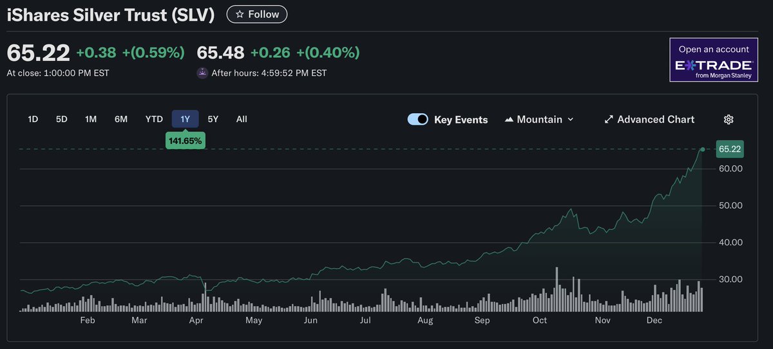773x349 pixels.
Task: Click the 30.00 price axis label
Action: pyautogui.click(x=730, y=280)
